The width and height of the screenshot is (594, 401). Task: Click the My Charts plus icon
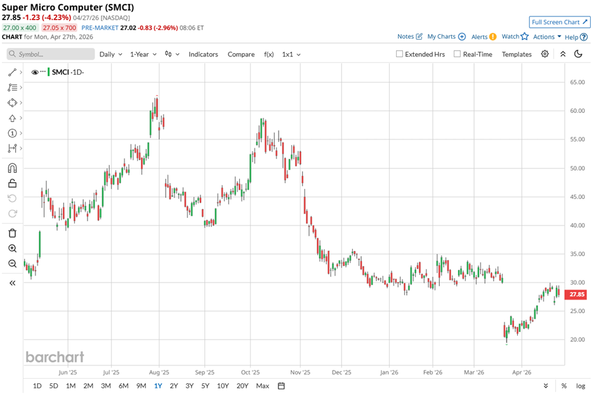(x=462, y=36)
